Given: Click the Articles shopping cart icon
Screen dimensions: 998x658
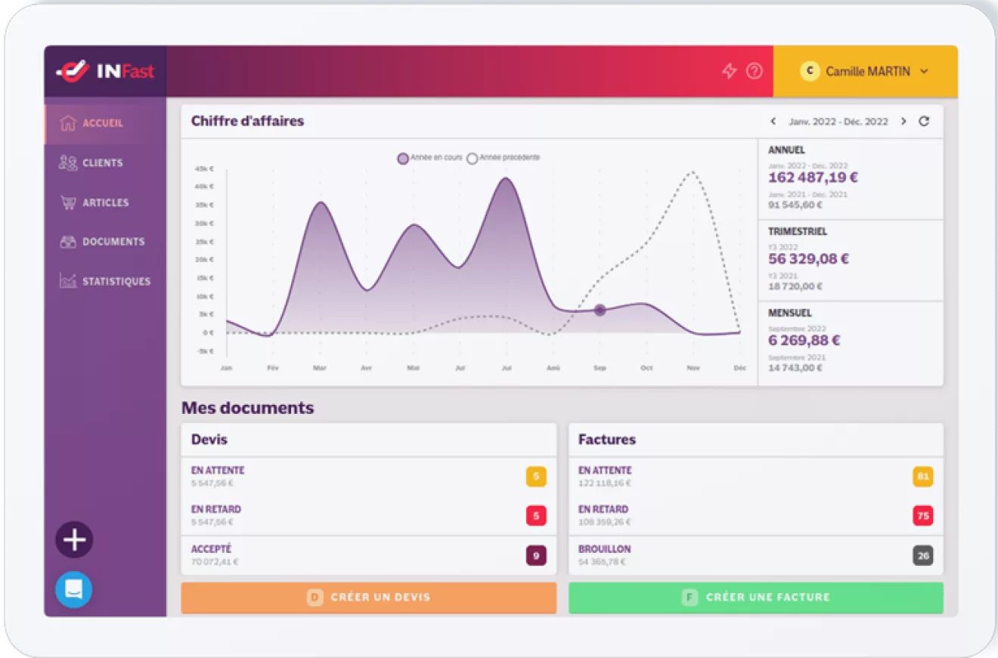Looking at the screenshot, I should pos(68,202).
